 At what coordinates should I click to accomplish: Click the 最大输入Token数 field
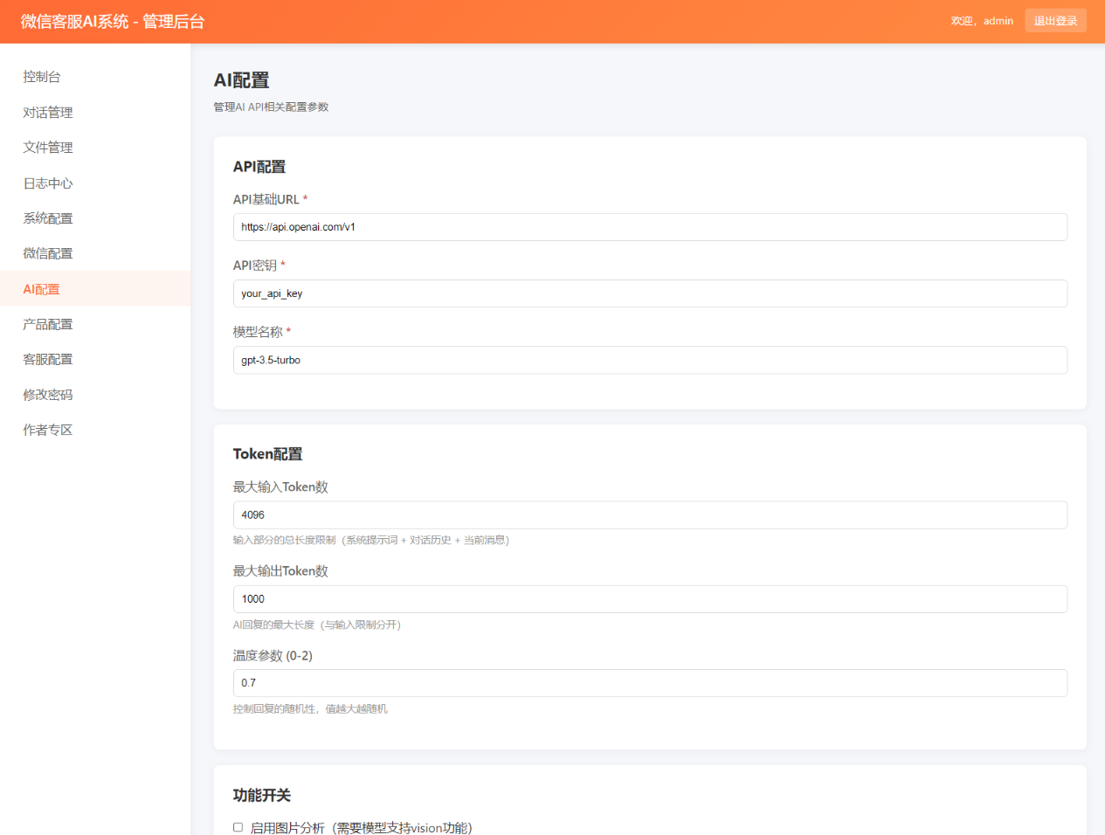(x=649, y=515)
